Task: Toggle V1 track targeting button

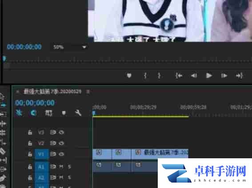Action: [x=41, y=154]
